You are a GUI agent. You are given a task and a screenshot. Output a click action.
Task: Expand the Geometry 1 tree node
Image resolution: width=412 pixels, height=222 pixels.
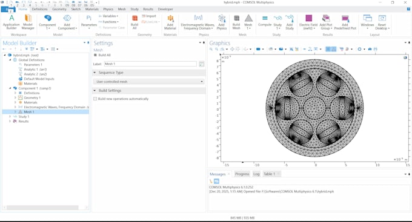click(x=15, y=97)
